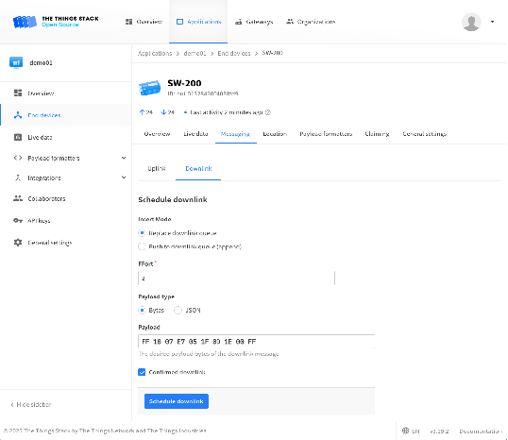508x440 pixels.
Task: Switch to the device General settings tab
Action: (x=425, y=134)
